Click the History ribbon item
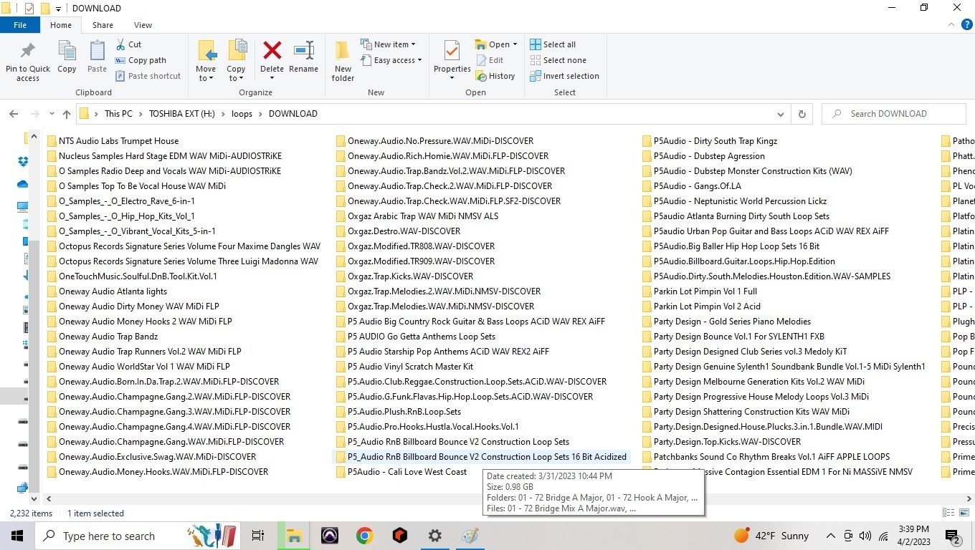 (495, 76)
